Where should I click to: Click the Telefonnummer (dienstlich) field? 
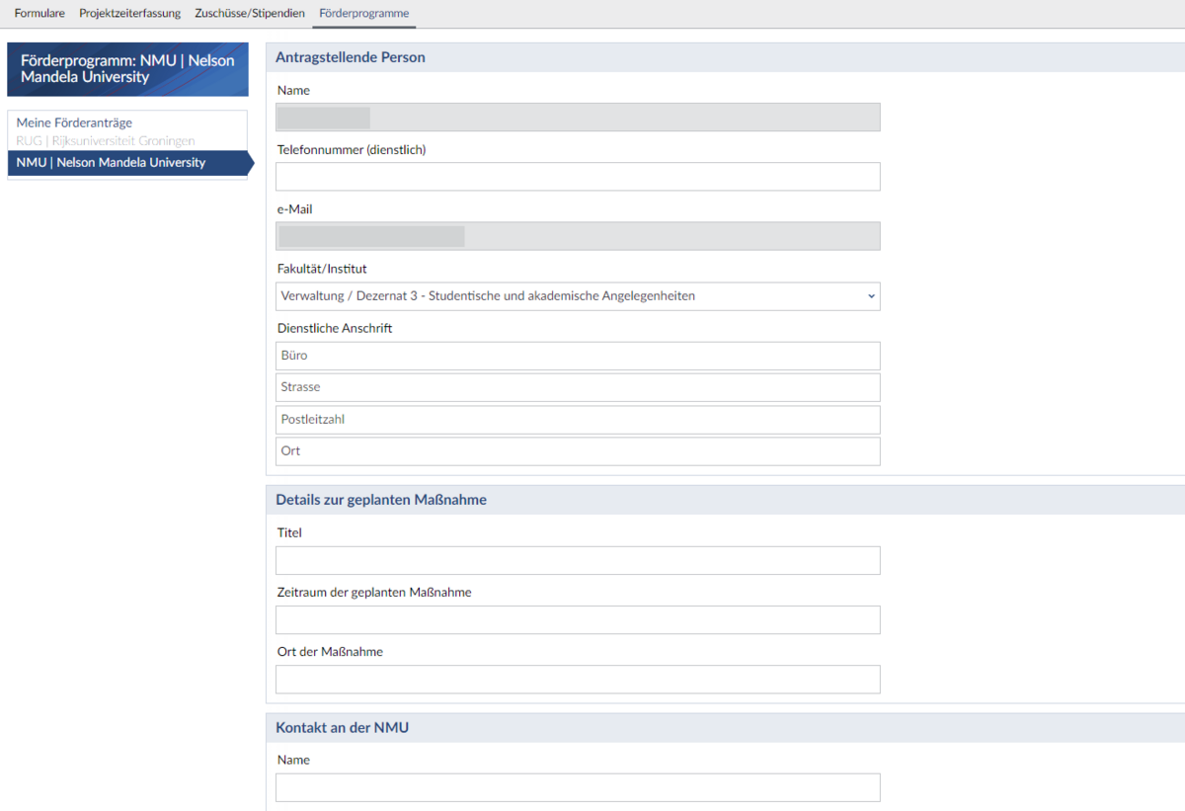pos(577,176)
